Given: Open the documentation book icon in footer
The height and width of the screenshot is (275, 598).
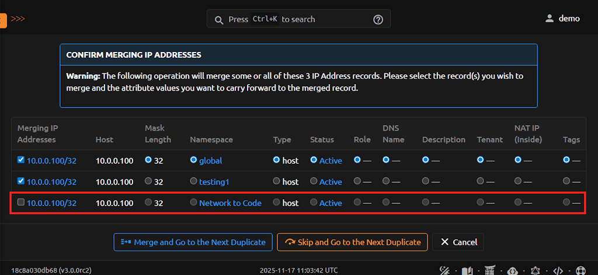Looking at the screenshot, I should (467, 270).
